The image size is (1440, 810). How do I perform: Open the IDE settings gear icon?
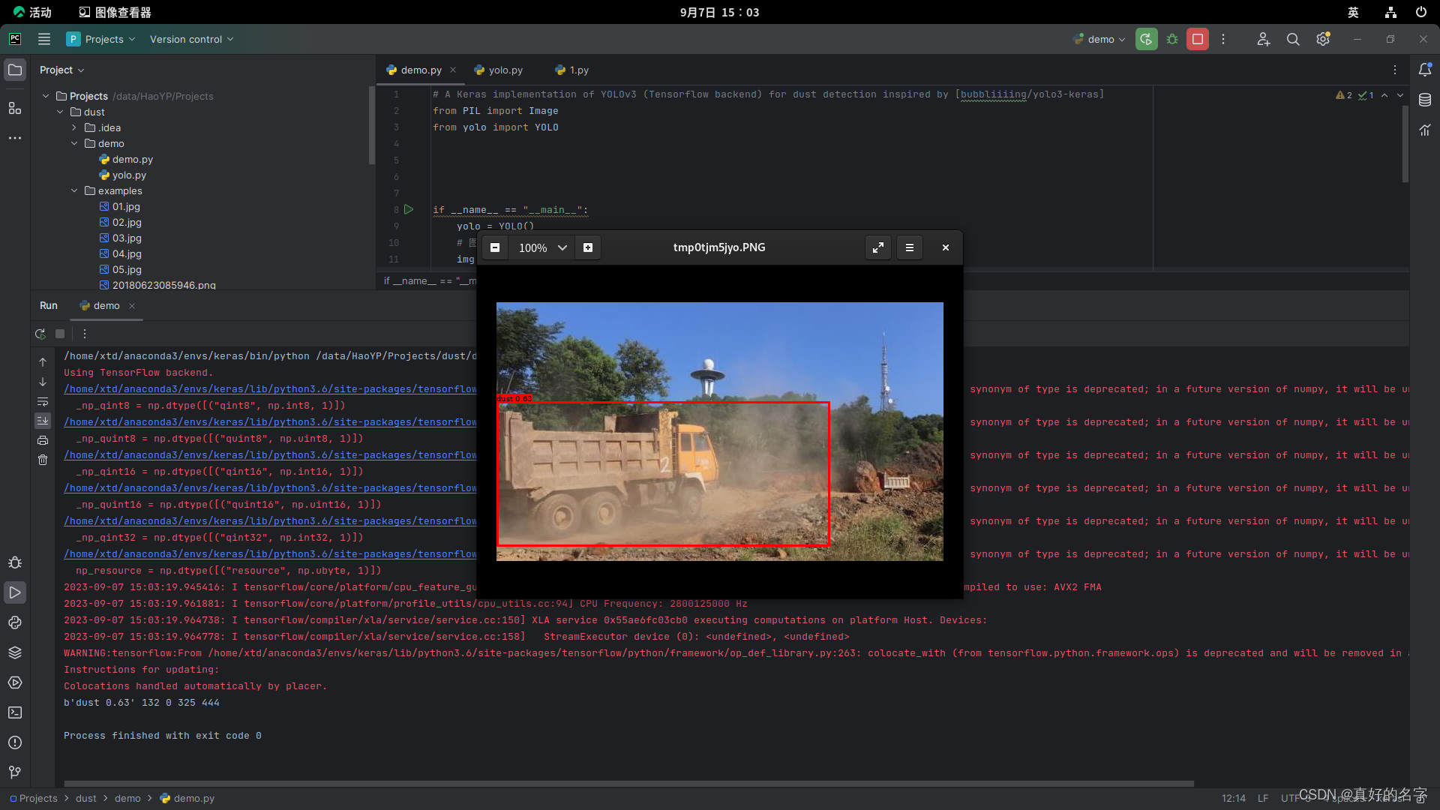tap(1323, 39)
